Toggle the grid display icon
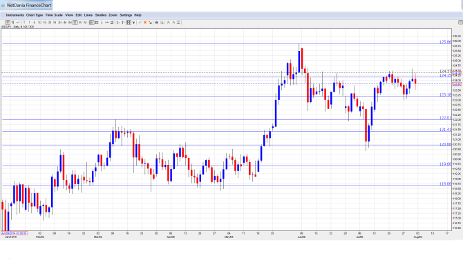The height and width of the screenshot is (260, 463). point(97,22)
